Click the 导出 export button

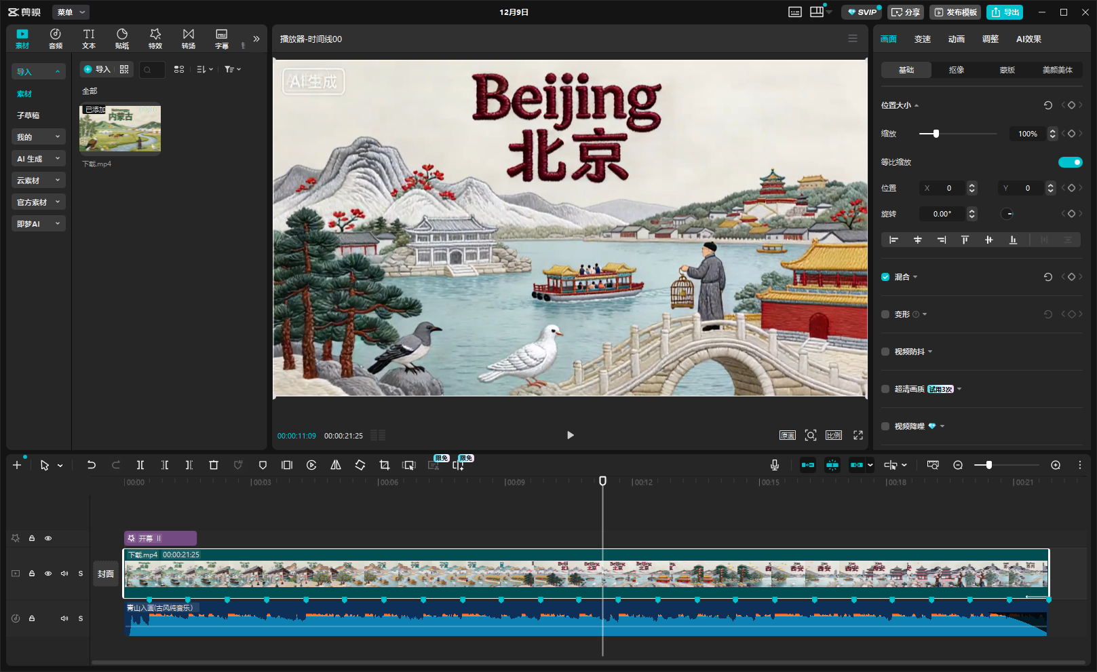tap(1005, 12)
